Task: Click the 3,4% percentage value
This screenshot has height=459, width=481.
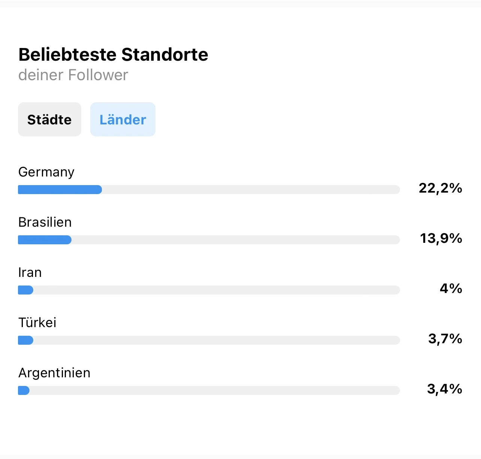Action: (x=444, y=389)
